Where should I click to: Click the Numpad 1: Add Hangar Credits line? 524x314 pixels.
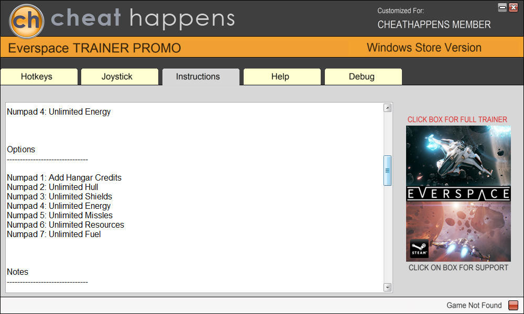[64, 177]
